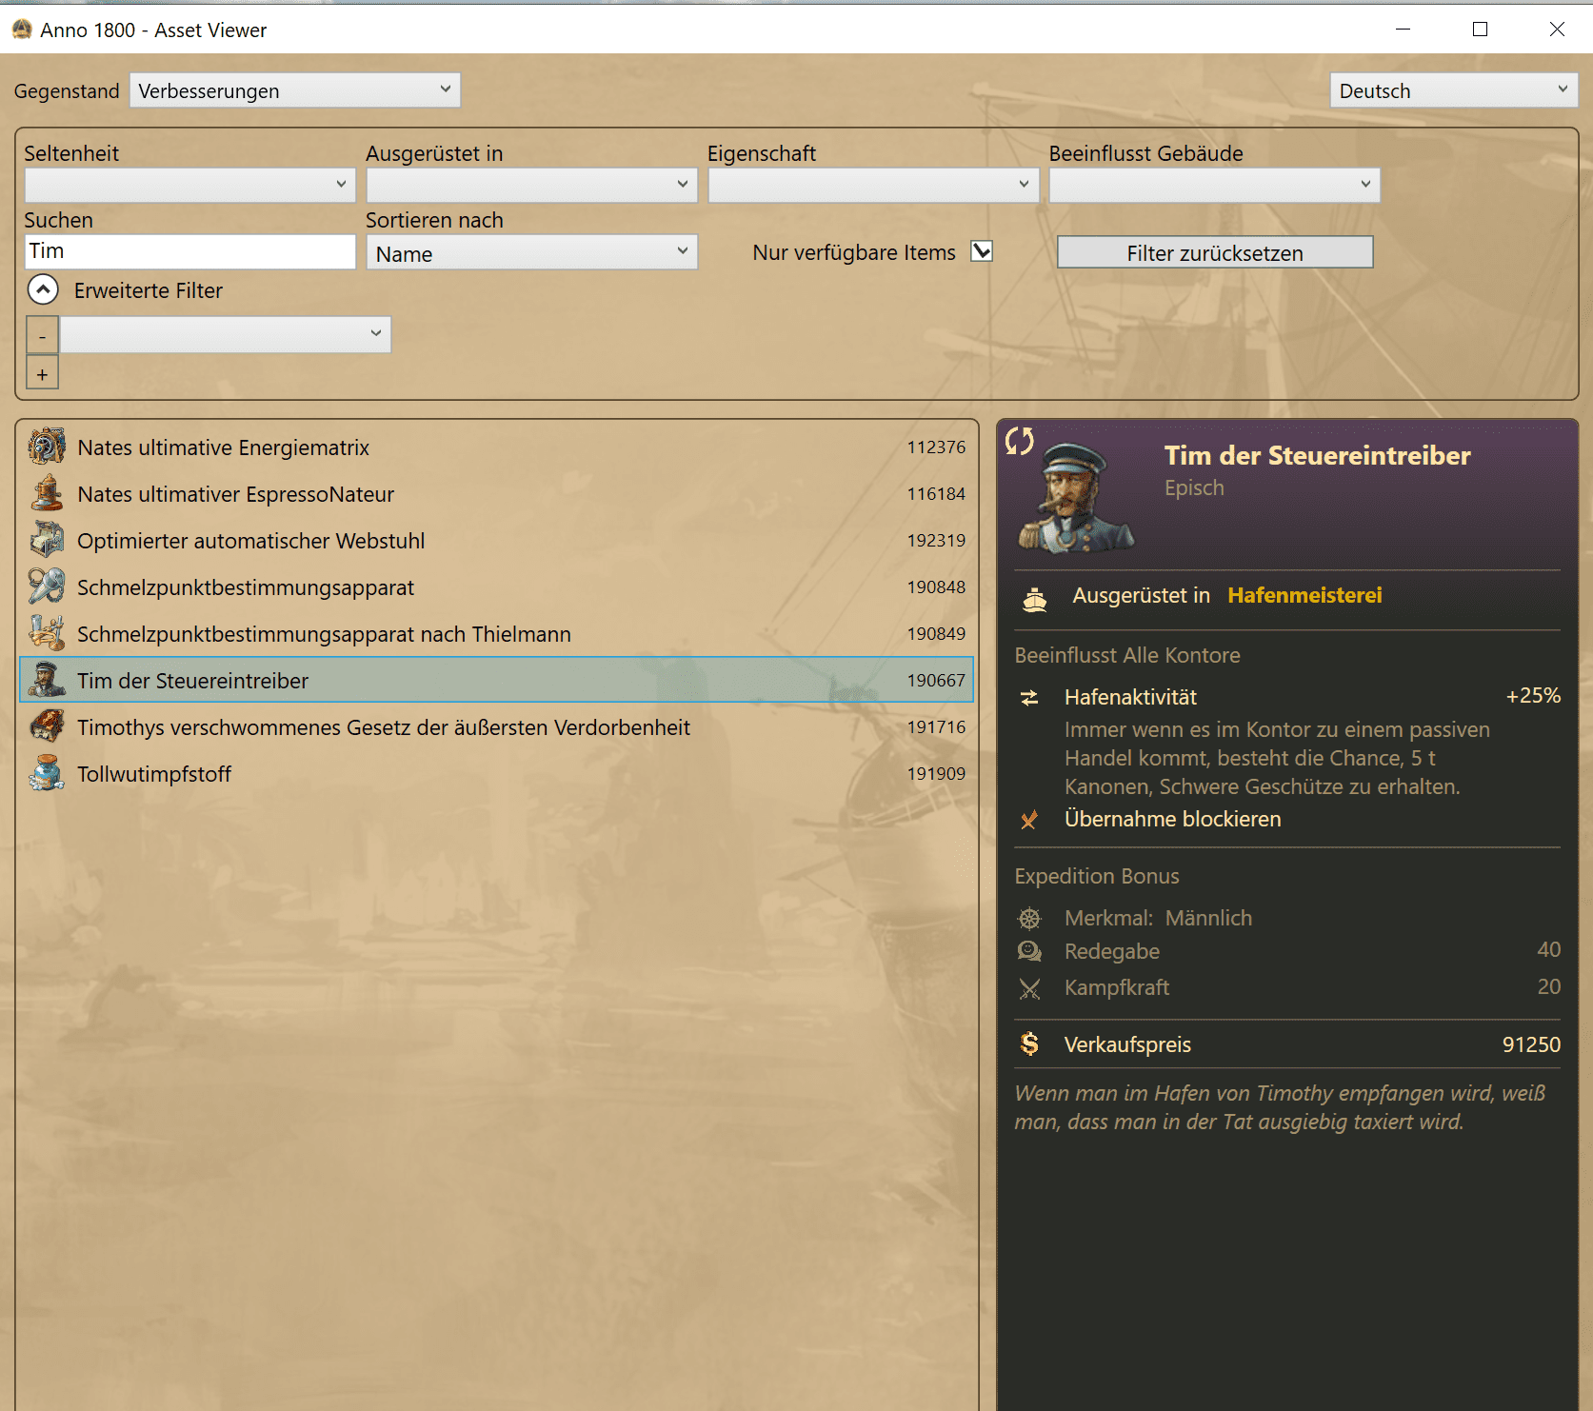This screenshot has height=1411, width=1593.
Task: Add advanced filter with plus button
Action: 43,373
